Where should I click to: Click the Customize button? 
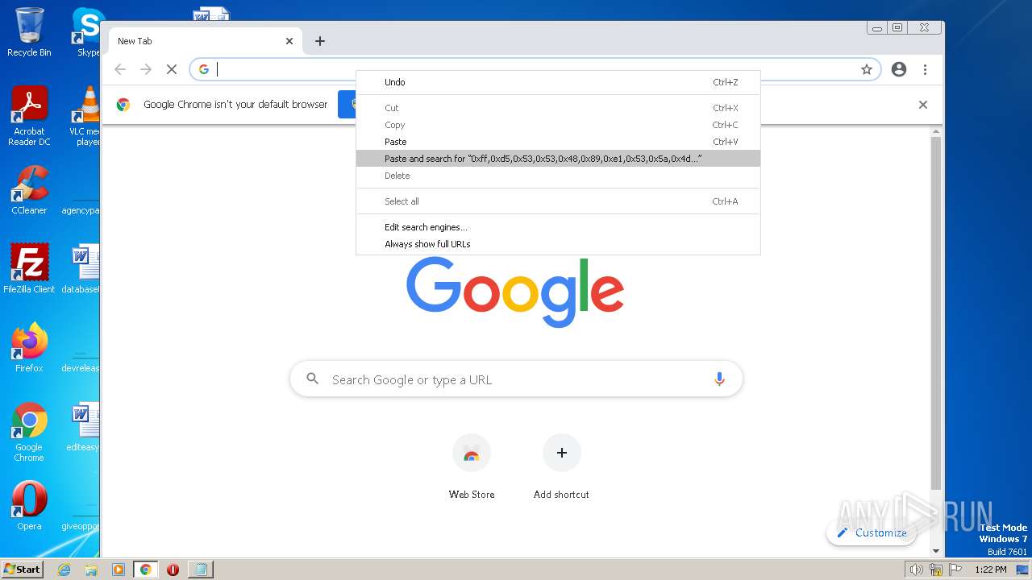(x=871, y=532)
